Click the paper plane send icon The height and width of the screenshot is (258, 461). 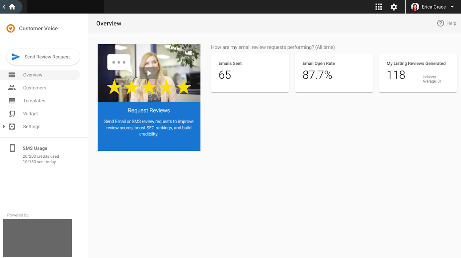coord(16,57)
